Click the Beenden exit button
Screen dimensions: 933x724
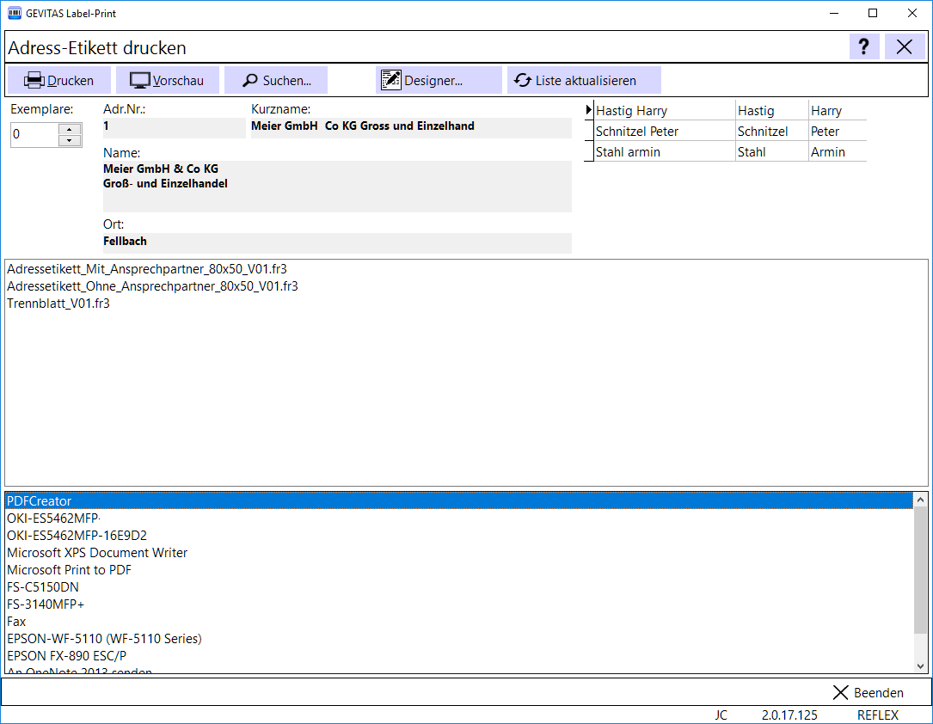point(868,692)
